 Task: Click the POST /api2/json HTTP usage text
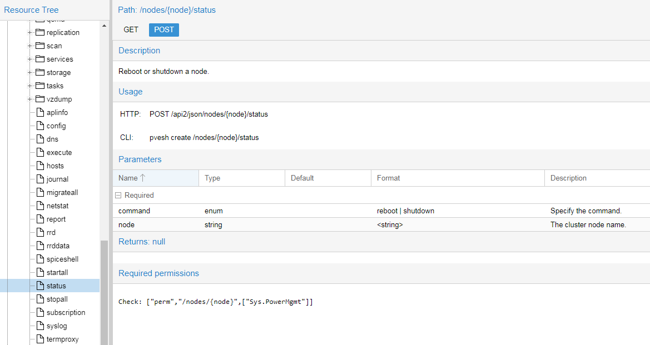(x=209, y=114)
